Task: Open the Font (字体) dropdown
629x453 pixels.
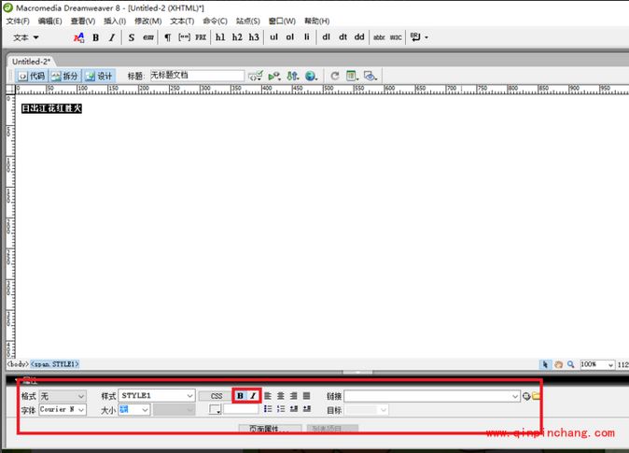Action: coord(63,409)
